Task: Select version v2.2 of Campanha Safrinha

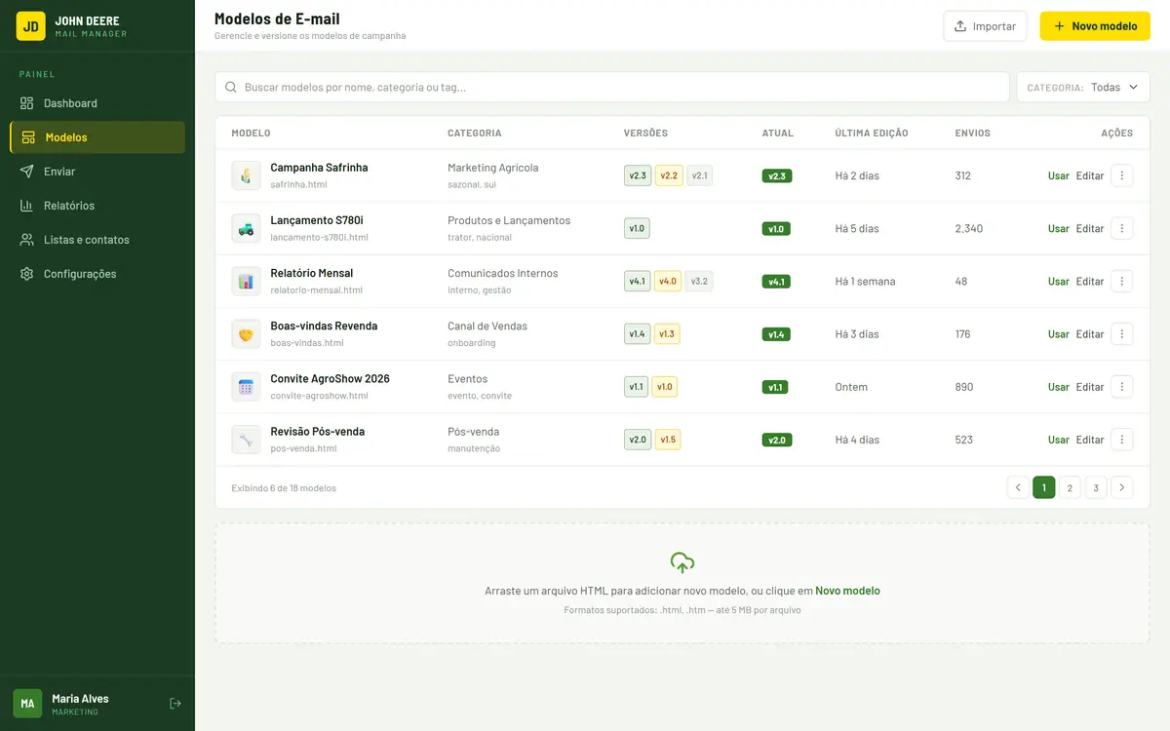Action: 669,175
